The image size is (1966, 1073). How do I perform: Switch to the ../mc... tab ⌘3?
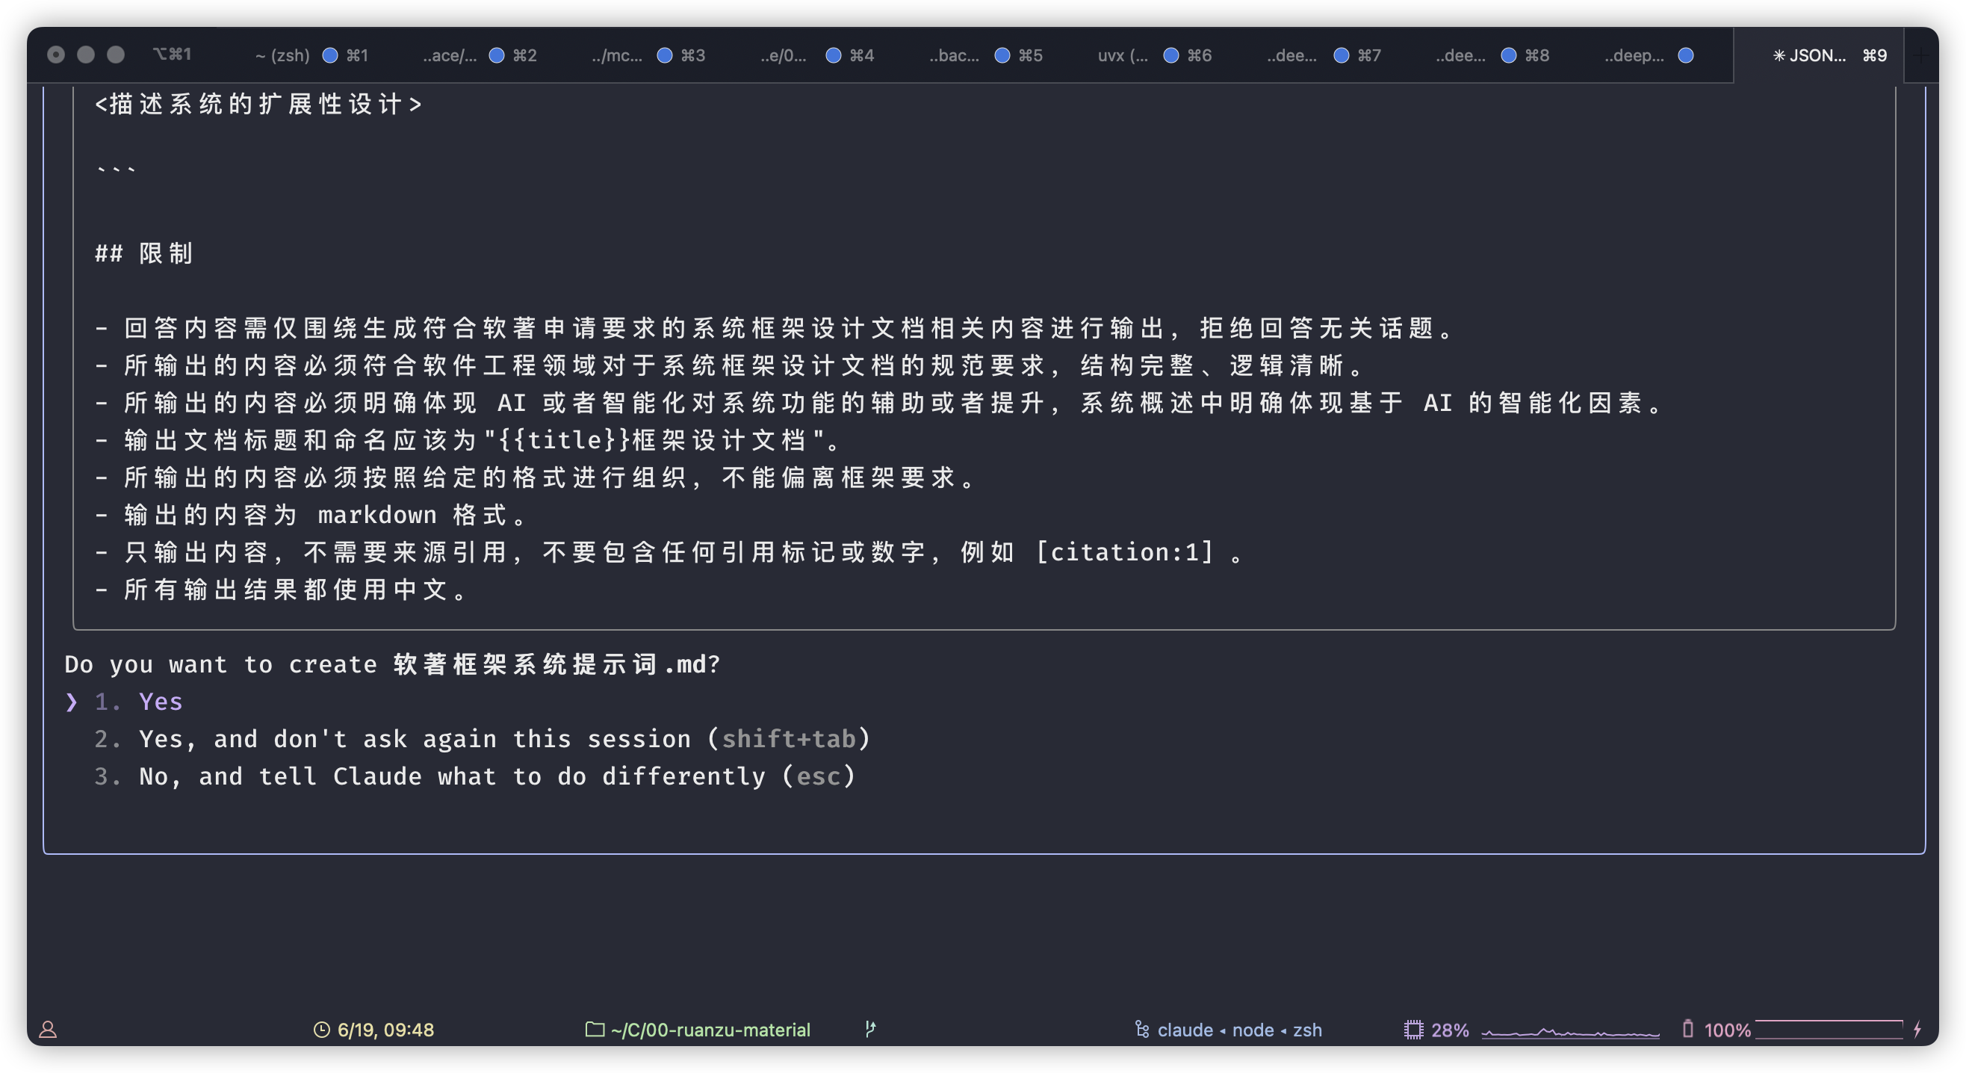click(617, 55)
